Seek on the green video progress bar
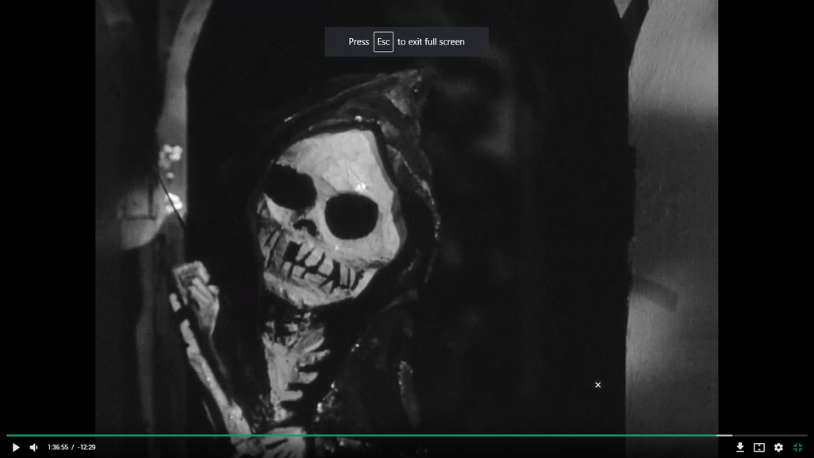 [x=407, y=435]
